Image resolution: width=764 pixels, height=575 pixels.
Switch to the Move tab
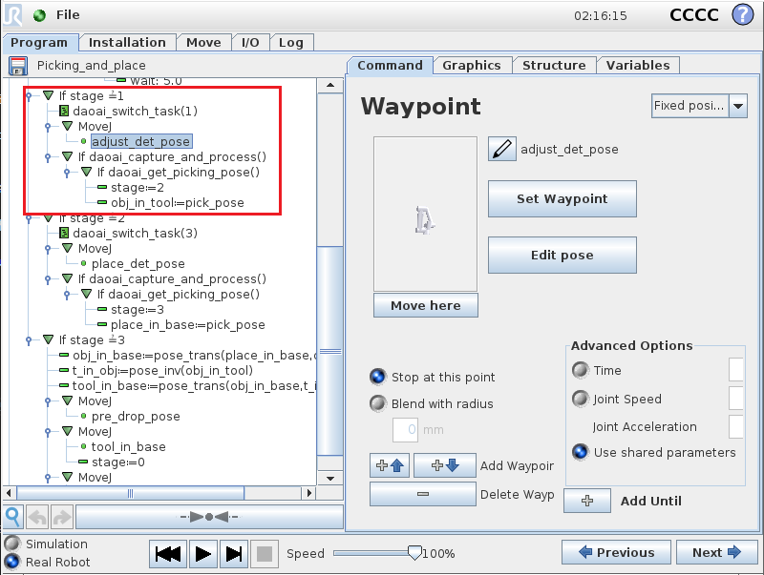[x=203, y=42]
